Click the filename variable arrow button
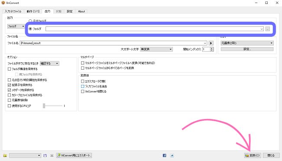 pyautogui.click(x=211, y=43)
